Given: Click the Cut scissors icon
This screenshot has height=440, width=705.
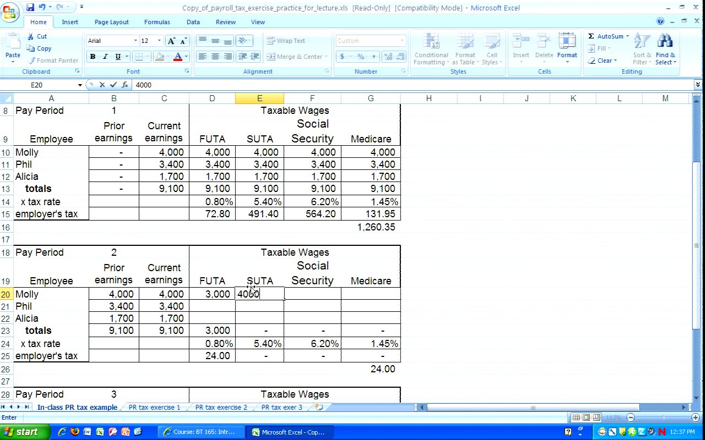Looking at the screenshot, I should pyautogui.click(x=31, y=36).
